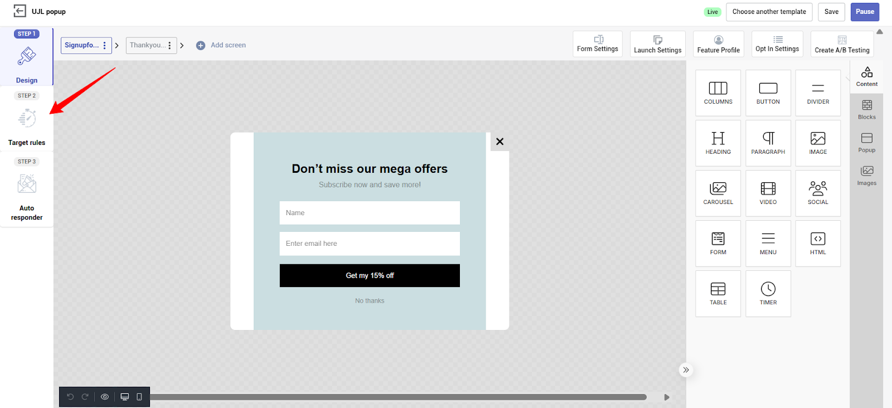Insert a Form block

pyautogui.click(x=718, y=244)
